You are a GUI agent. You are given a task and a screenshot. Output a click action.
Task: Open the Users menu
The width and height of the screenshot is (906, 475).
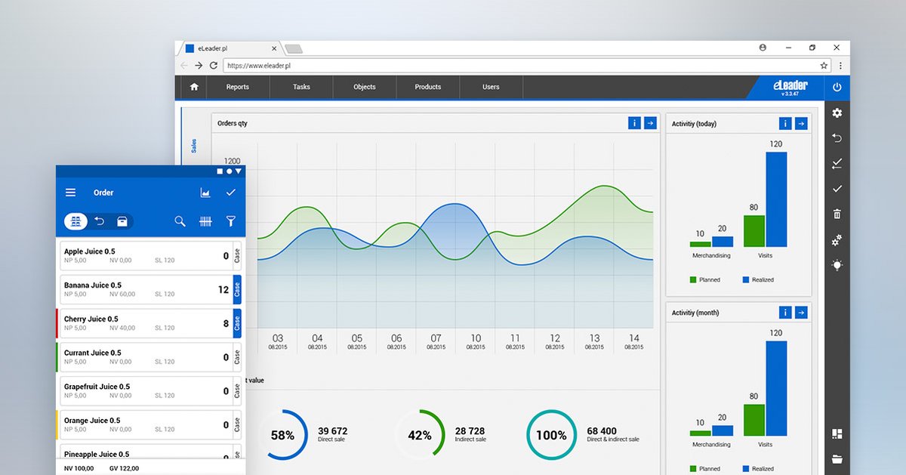click(491, 87)
